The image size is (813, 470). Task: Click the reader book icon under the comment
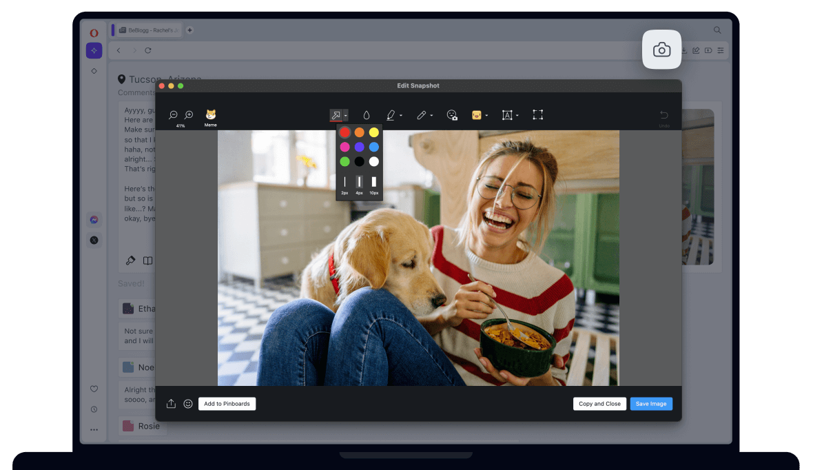147,260
